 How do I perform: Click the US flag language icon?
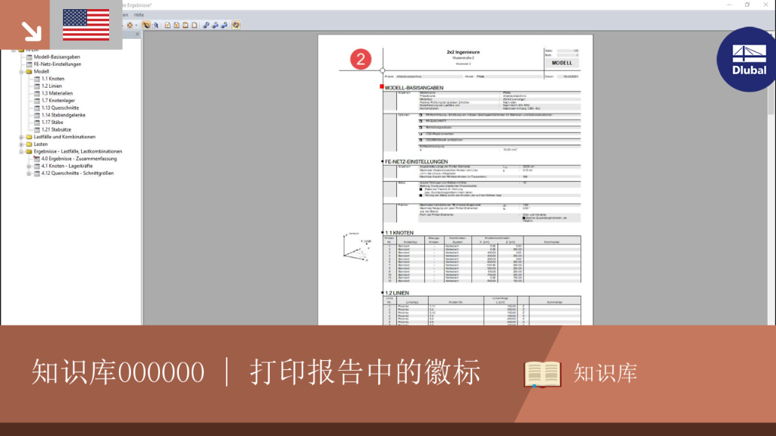[86, 25]
